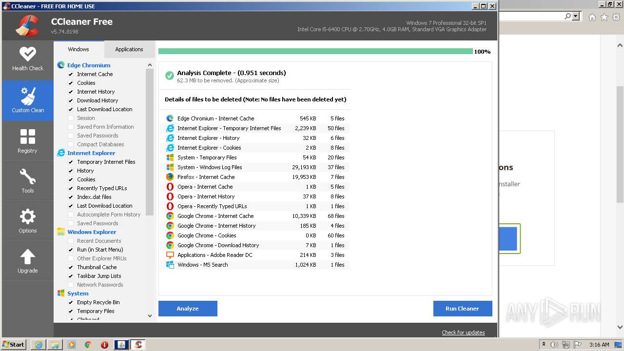The width and height of the screenshot is (624, 351).
Task: Click the Firefox icon beside Internet Cache result
Action: [170, 177]
